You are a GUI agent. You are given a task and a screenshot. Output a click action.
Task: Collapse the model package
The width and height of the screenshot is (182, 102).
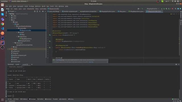pyautogui.click(x=17, y=33)
